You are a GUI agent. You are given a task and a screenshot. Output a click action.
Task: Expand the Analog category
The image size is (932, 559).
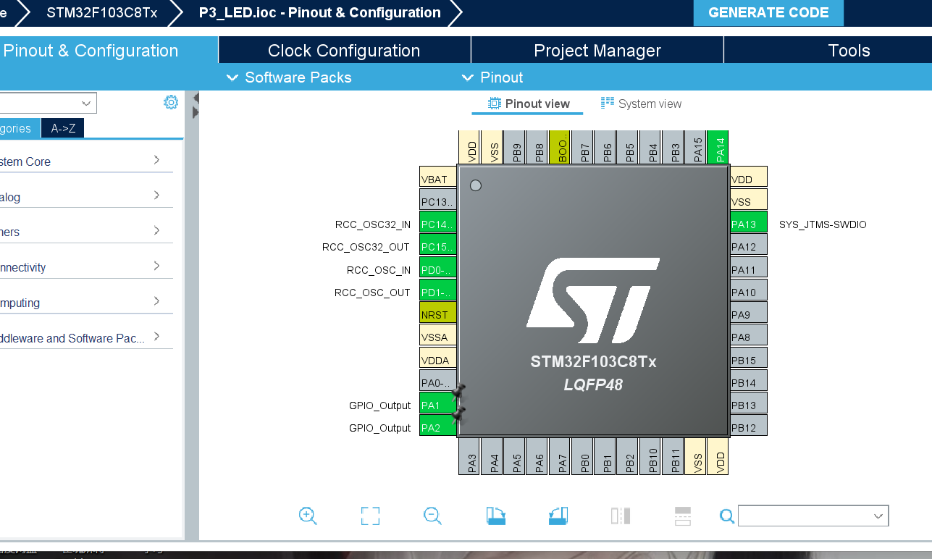[86, 196]
